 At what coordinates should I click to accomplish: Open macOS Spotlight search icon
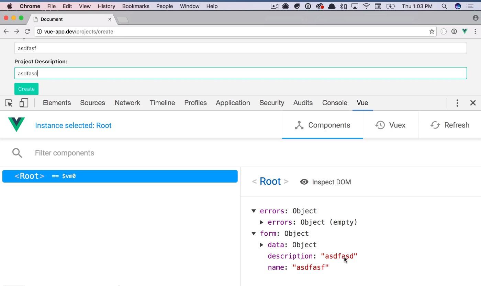point(444,6)
